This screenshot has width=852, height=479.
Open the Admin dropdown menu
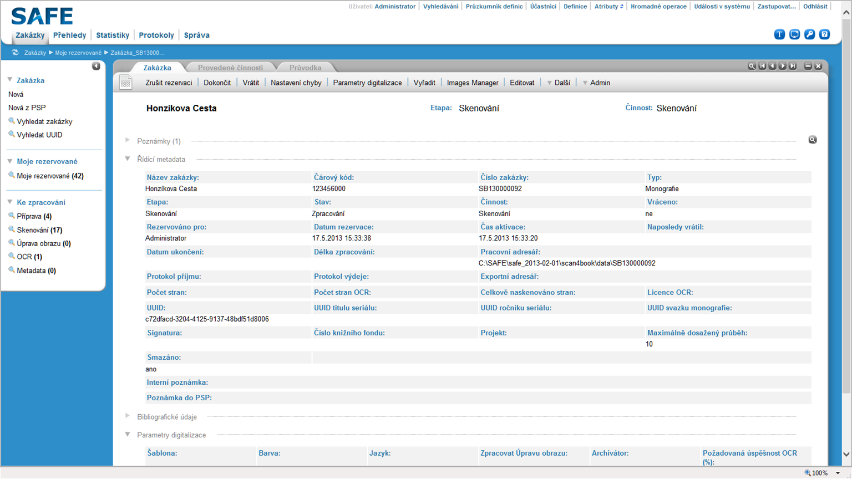[x=596, y=83]
